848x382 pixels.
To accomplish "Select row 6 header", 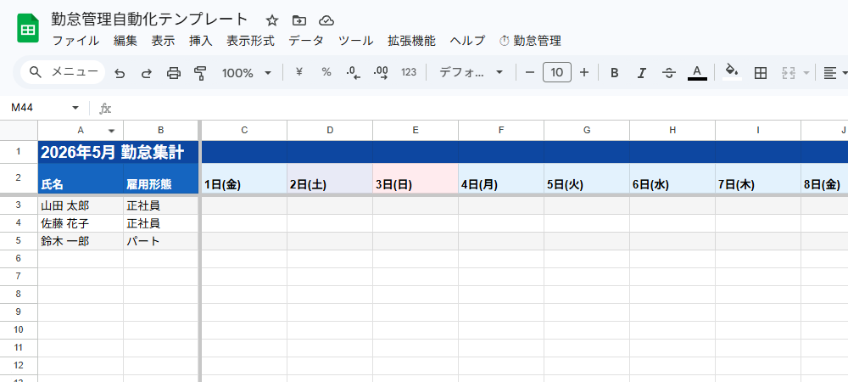I will [19, 259].
